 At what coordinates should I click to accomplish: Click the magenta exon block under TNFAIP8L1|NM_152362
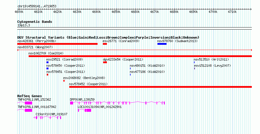click(x=28, y=103)
